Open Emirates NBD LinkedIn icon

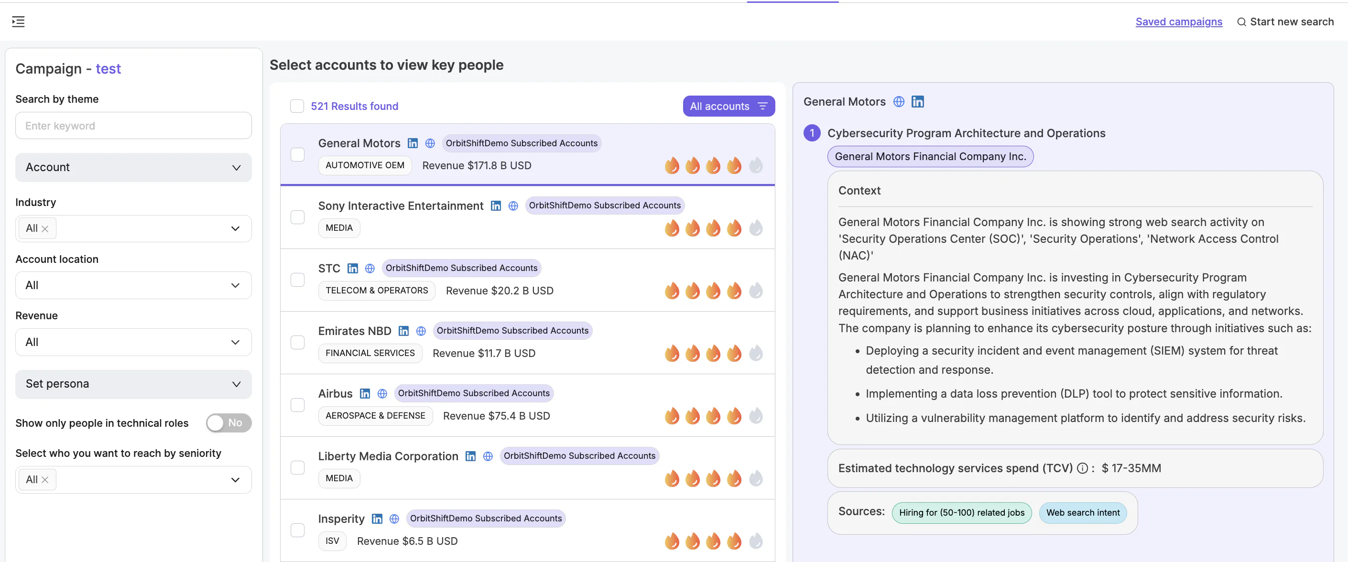tap(403, 331)
